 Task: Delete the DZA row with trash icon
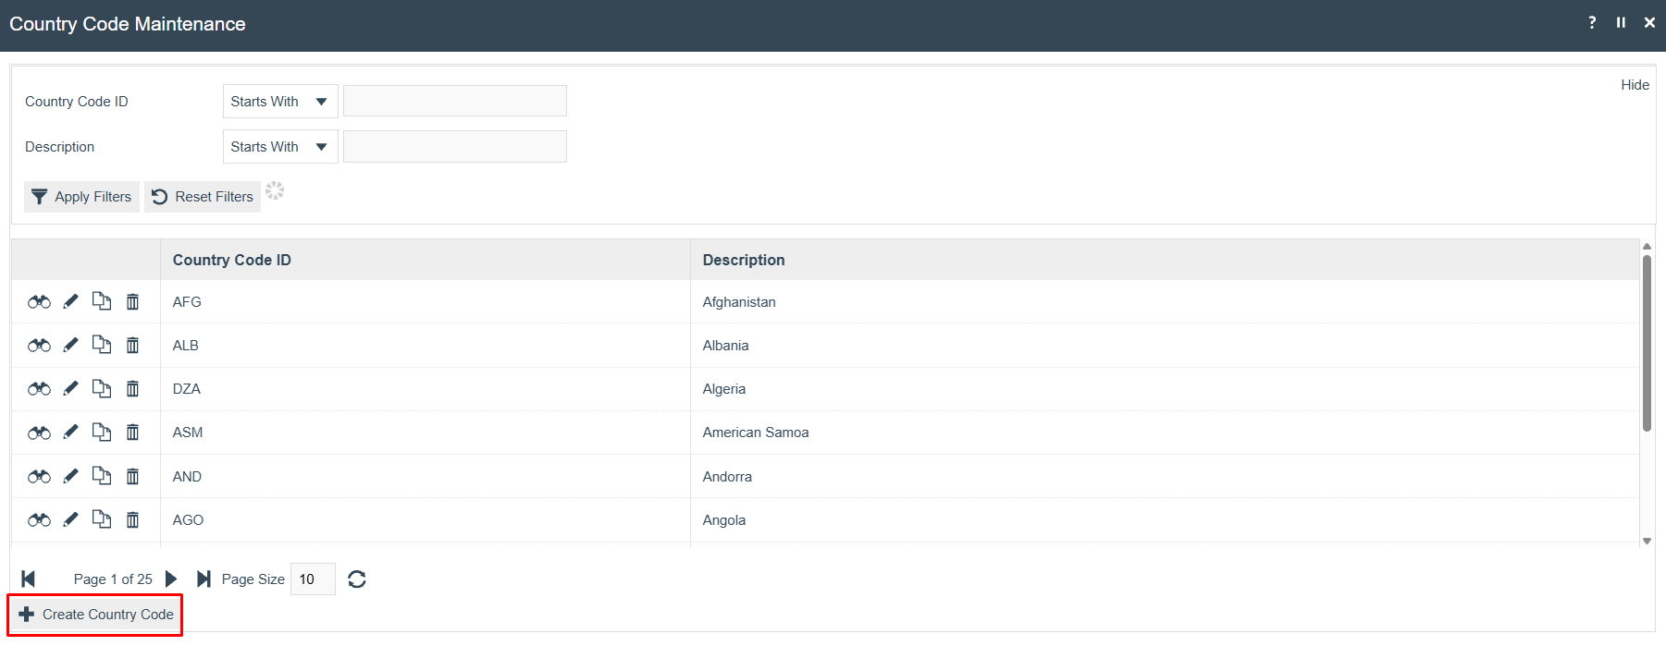point(132,388)
